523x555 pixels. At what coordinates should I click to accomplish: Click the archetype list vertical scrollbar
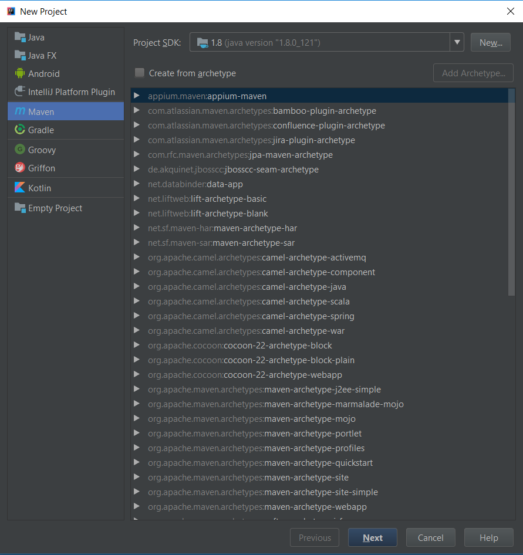511,192
